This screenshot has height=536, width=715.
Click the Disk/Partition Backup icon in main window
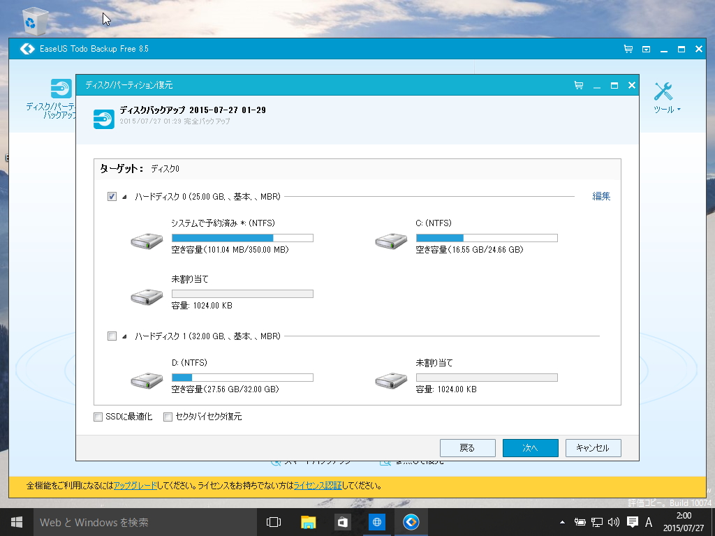coord(61,89)
